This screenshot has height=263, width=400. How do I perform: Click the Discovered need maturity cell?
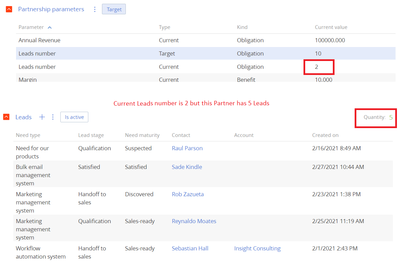pyautogui.click(x=139, y=194)
